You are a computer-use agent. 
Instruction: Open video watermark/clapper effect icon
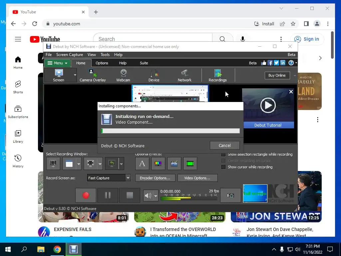click(174, 163)
